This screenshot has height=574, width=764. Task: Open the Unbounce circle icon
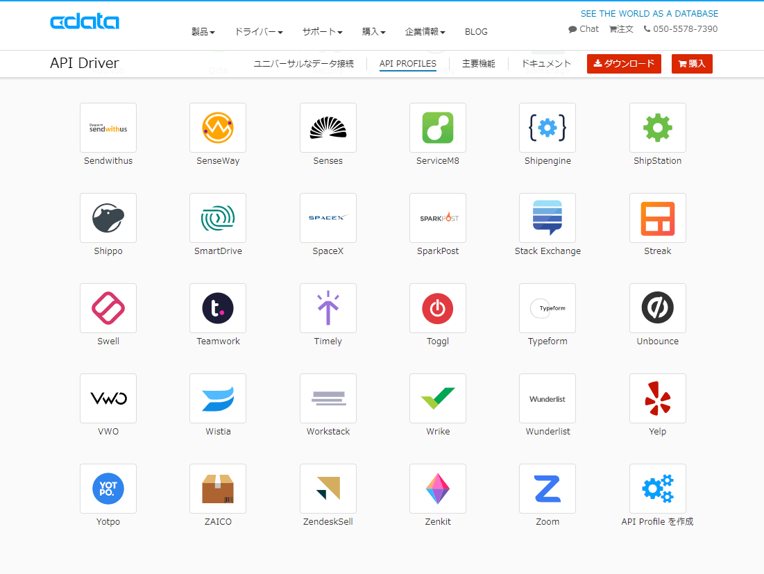point(657,308)
